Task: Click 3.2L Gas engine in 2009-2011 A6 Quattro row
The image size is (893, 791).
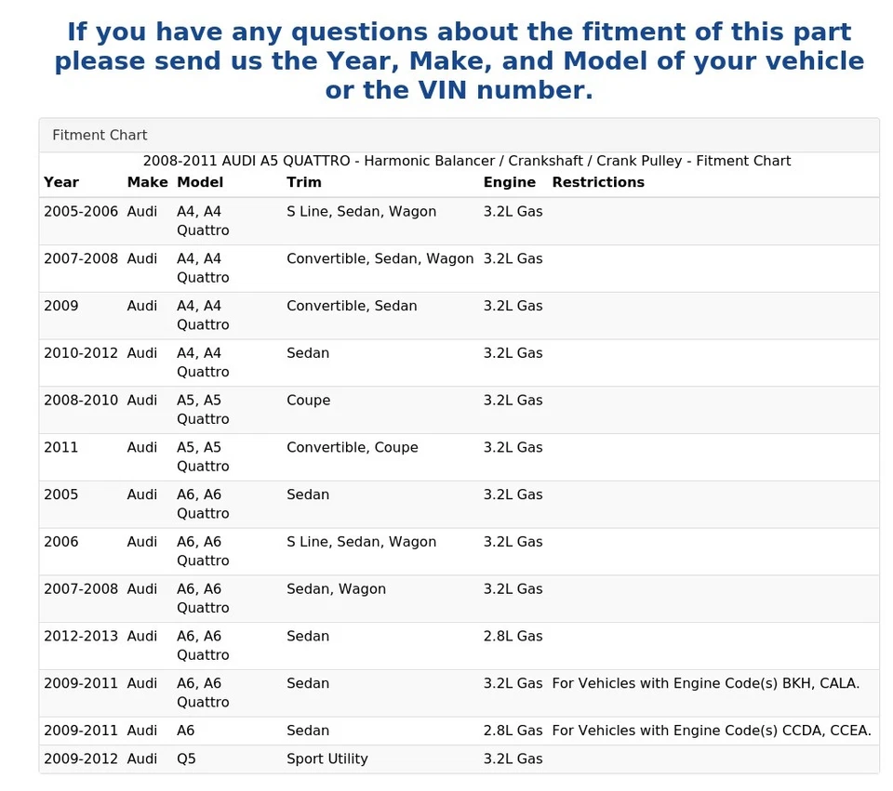Action: tap(513, 684)
